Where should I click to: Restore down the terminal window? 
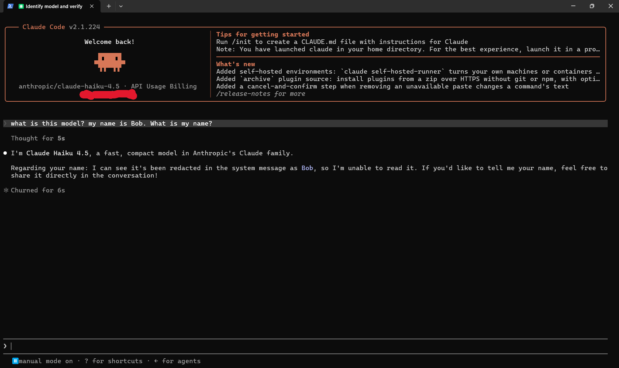[x=592, y=6]
